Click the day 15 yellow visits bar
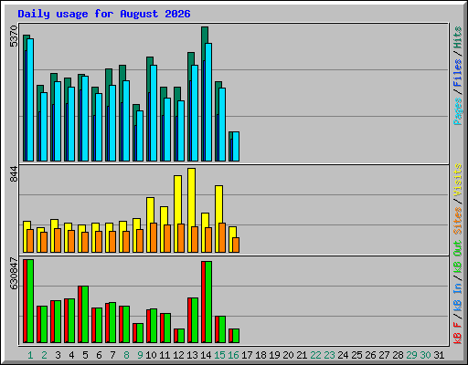468x365 pixels. click(219, 204)
